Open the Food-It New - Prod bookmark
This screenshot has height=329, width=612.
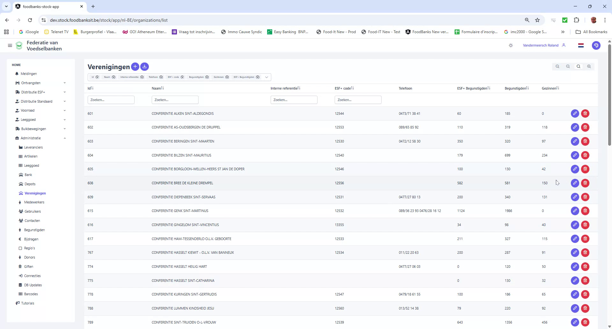[336, 32]
